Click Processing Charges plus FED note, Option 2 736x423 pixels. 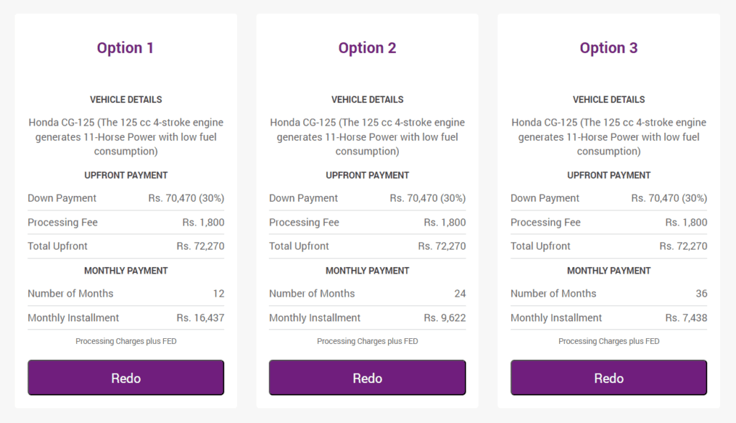(x=367, y=341)
